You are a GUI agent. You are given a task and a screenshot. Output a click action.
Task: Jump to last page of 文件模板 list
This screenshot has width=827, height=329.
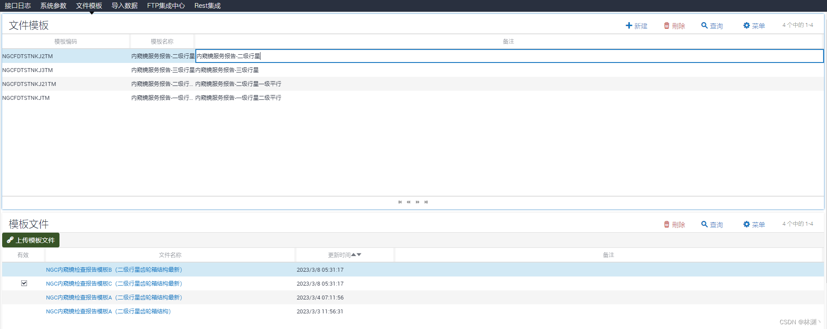(x=426, y=202)
